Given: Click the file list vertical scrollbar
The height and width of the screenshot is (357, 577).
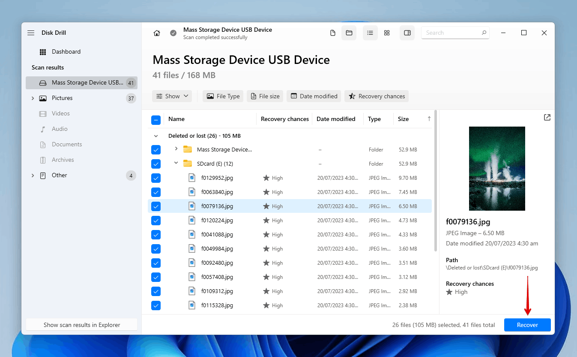Looking at the screenshot, I should pos(436,180).
